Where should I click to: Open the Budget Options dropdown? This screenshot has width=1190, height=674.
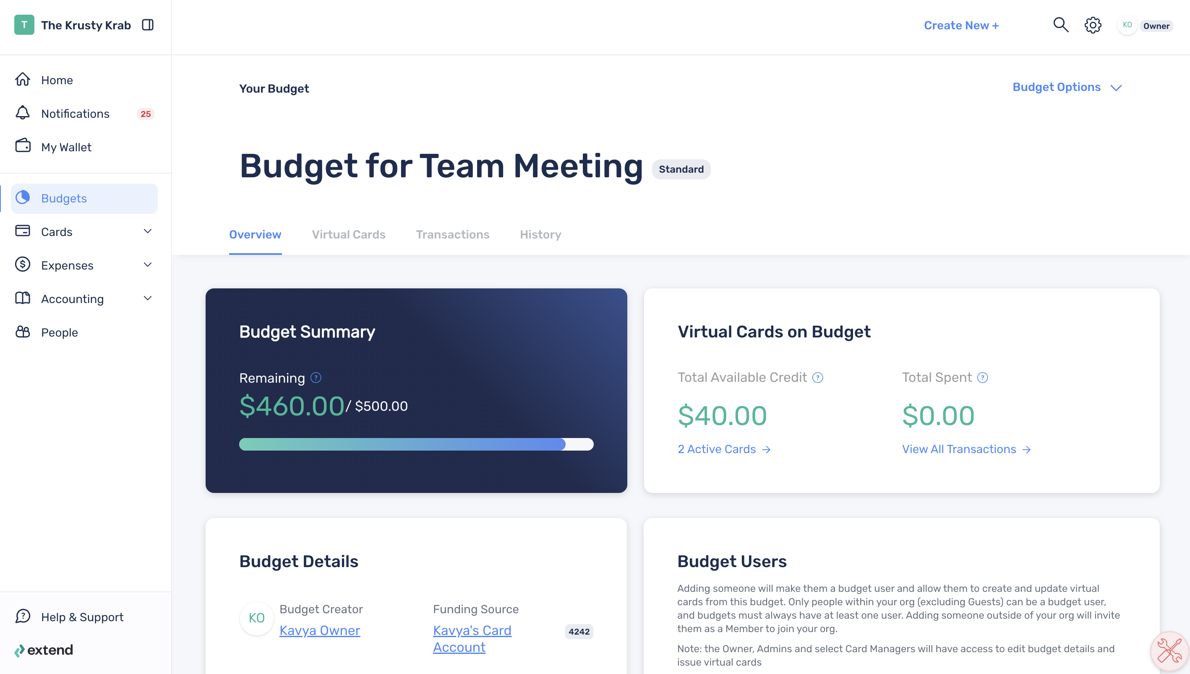pos(1067,88)
